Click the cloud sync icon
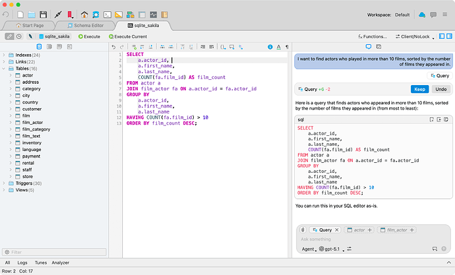This screenshot has height=275, width=455. 422,15
